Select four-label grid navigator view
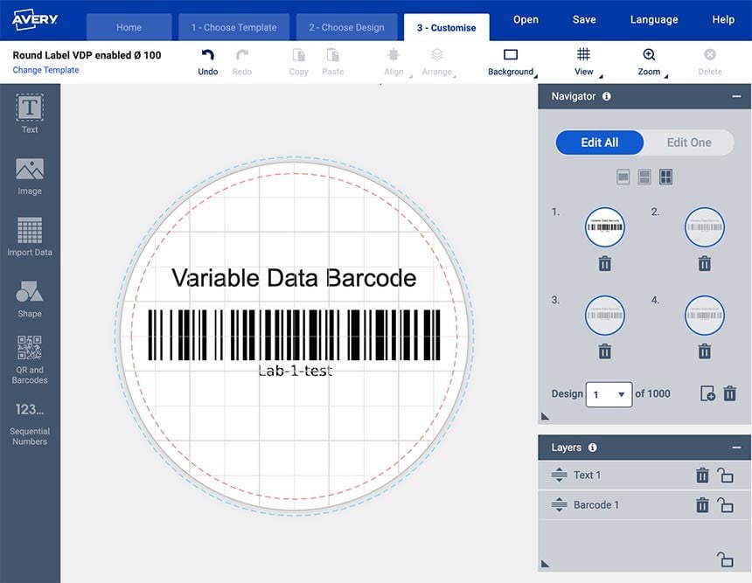752x583 pixels. pos(665,177)
